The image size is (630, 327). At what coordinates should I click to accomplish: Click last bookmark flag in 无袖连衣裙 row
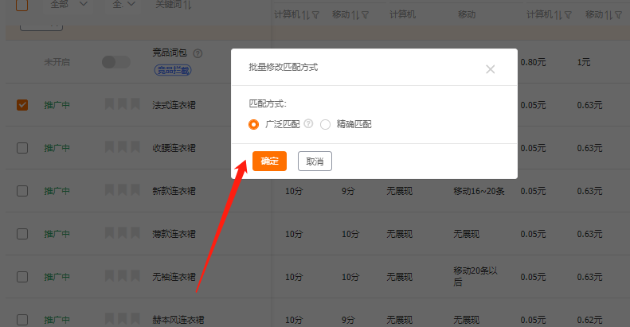135,275
